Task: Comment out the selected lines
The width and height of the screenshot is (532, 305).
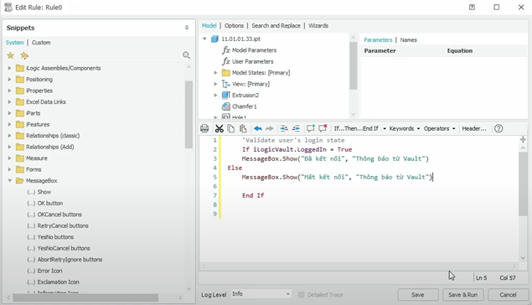Action: (311, 128)
